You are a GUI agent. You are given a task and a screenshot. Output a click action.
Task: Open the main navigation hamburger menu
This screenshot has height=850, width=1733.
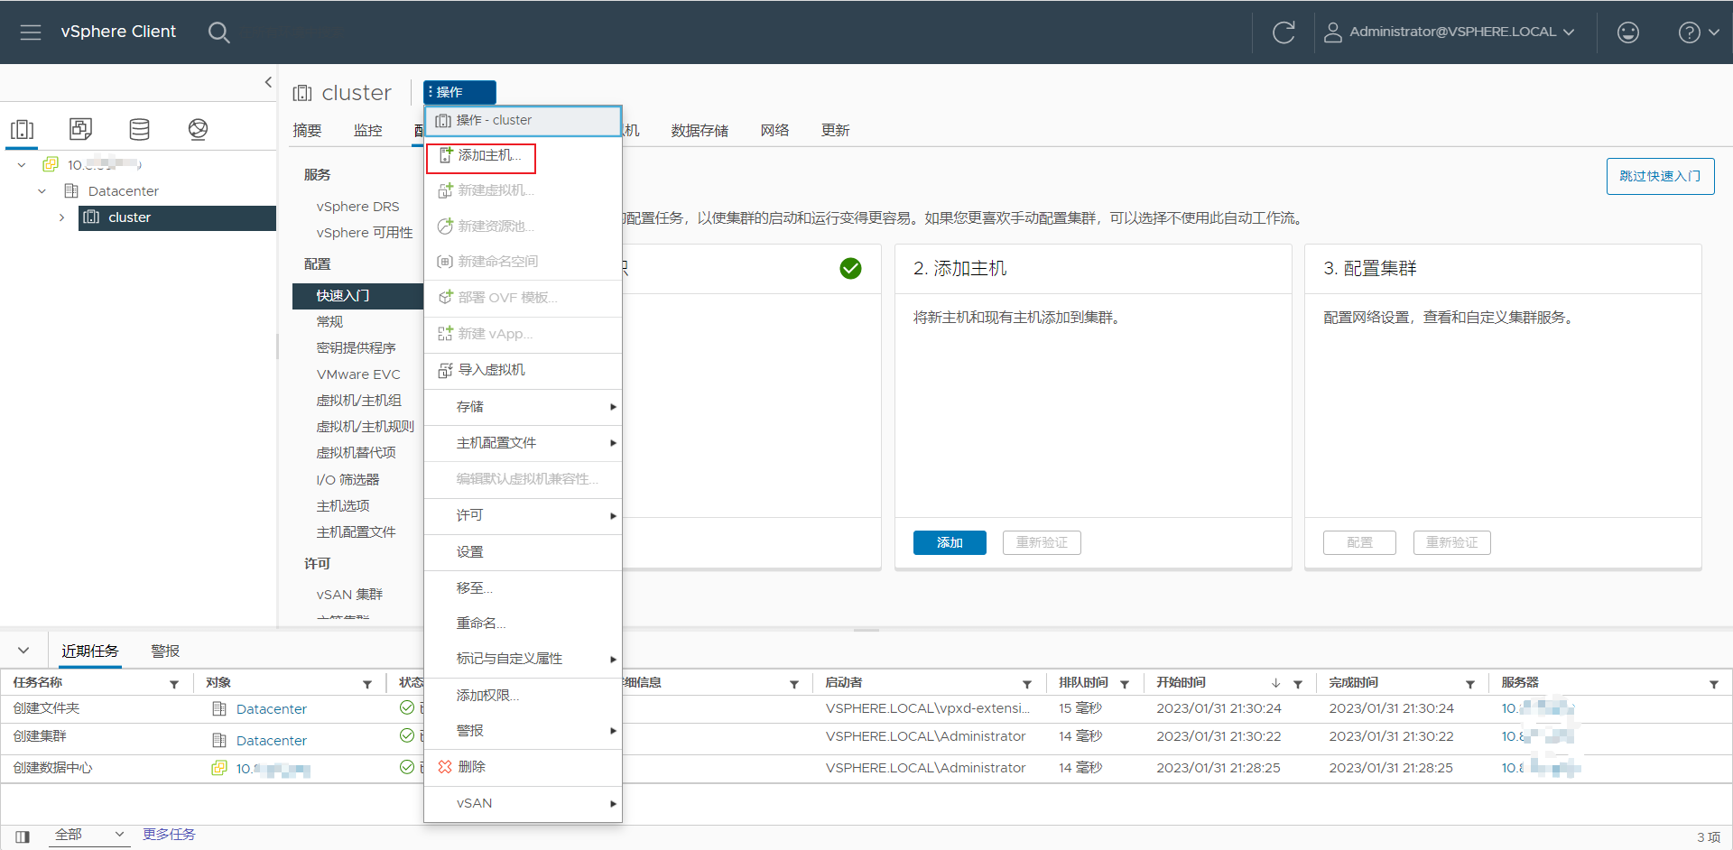click(30, 32)
